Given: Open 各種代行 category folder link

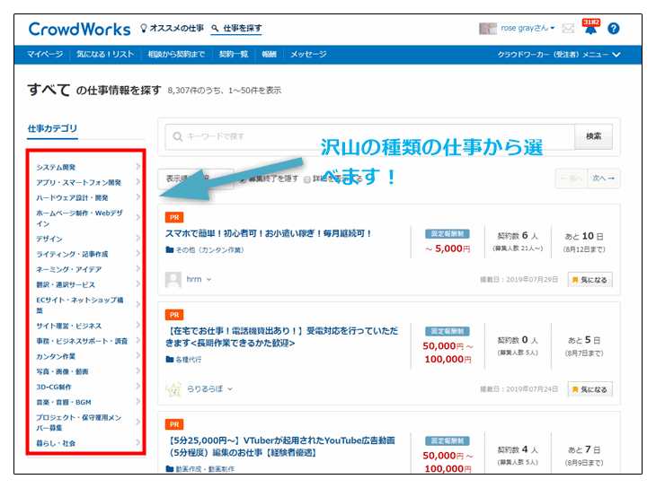Looking at the screenshot, I should click(x=184, y=360).
